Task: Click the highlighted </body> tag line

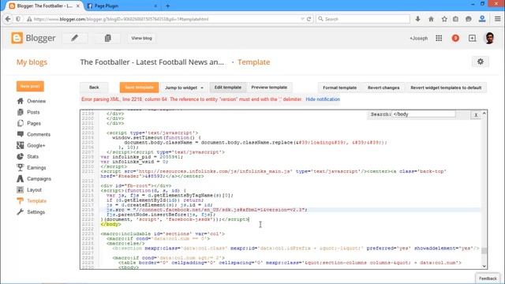Action: pos(110,224)
